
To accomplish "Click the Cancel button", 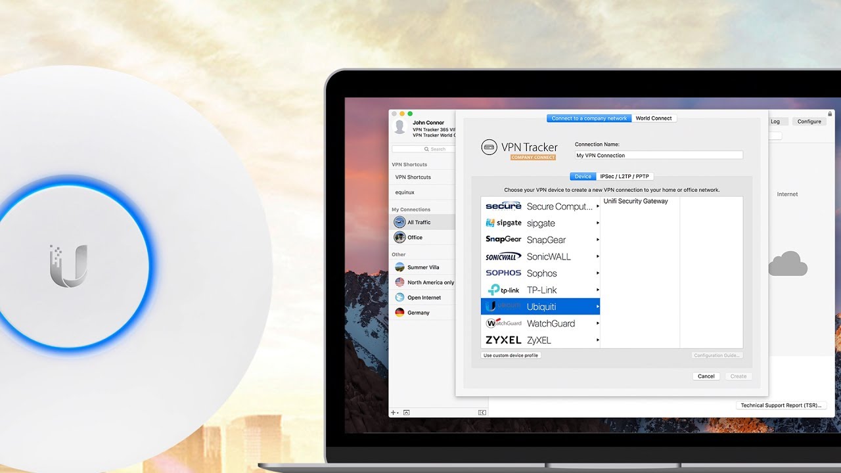I will [x=706, y=376].
